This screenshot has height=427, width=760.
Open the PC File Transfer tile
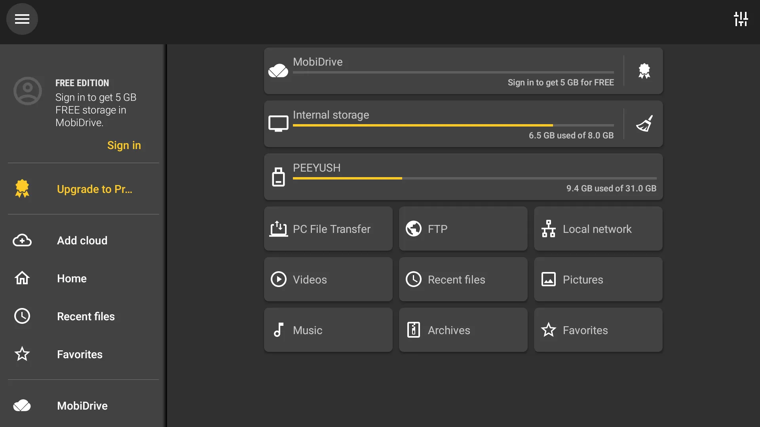[328, 229]
